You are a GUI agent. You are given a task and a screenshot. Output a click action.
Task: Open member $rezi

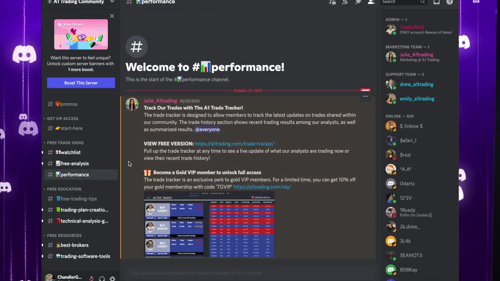(419, 155)
